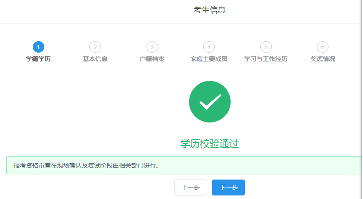Click the 考生信息 page title

[209, 10]
